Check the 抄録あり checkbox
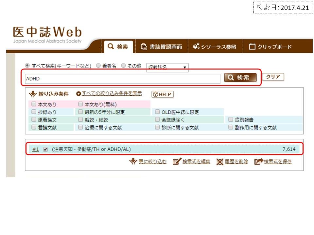The width and height of the screenshot is (314, 235). click(x=34, y=112)
